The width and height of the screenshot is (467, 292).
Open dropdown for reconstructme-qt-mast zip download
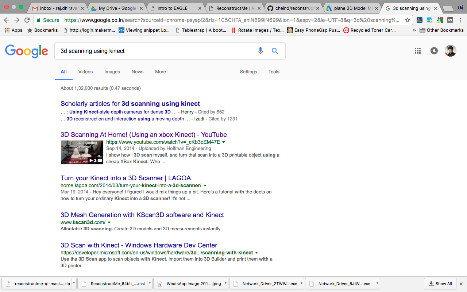tap(74, 283)
